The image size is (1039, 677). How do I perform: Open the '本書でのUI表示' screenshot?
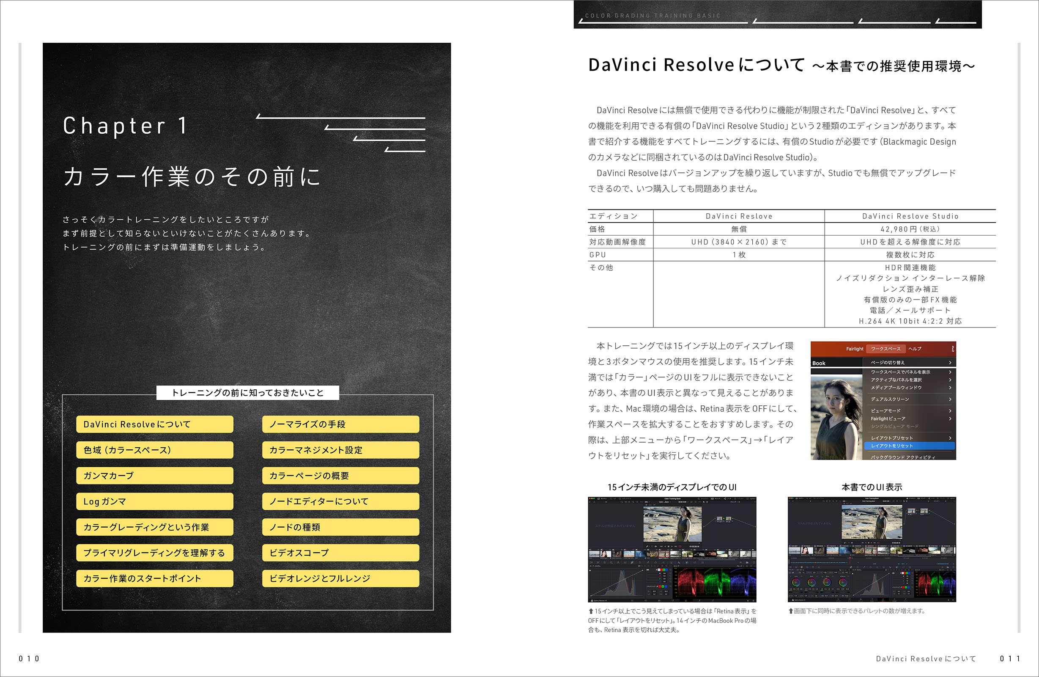click(x=872, y=550)
